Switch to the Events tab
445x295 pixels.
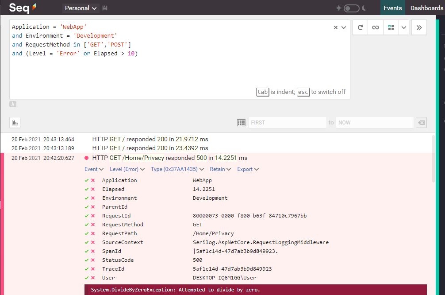point(392,8)
